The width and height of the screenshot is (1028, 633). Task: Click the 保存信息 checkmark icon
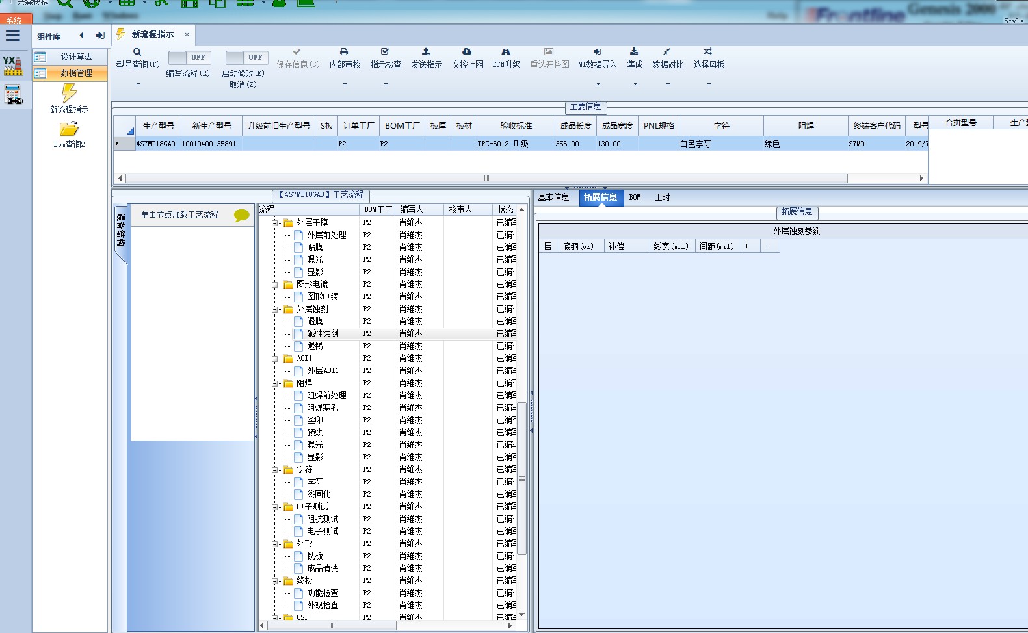tap(297, 51)
